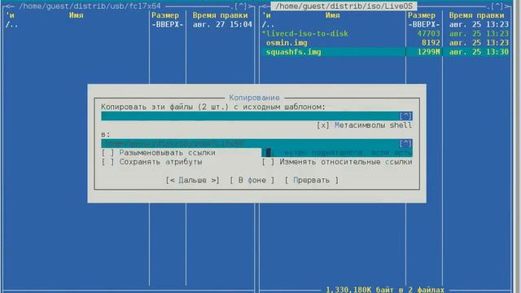Image resolution: width=521 pixels, height=293 pixels.
Task: Click left panel sort-order indicator 'и
Action: [x=10, y=15]
